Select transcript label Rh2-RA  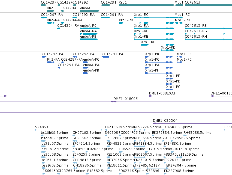pos(53,20)
